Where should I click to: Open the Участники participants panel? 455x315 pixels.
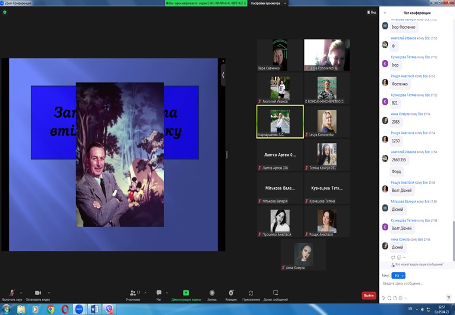tap(133, 296)
